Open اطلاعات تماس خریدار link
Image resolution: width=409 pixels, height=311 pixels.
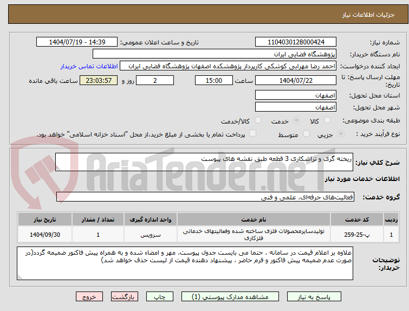pyautogui.click(x=89, y=66)
